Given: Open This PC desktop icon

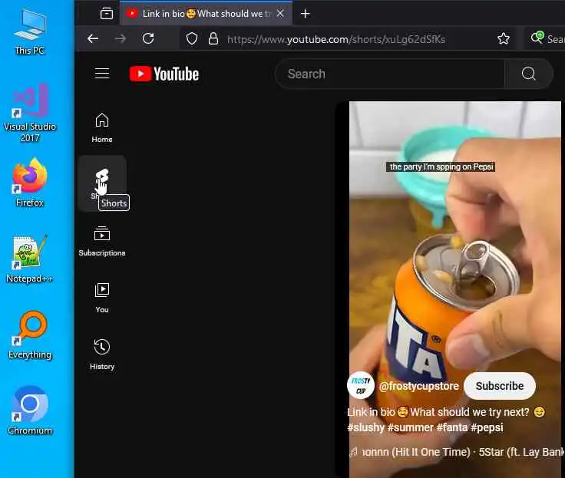Looking at the screenshot, I should (30, 31).
